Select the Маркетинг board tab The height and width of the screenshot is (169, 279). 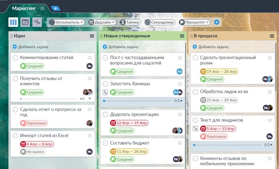24,8
